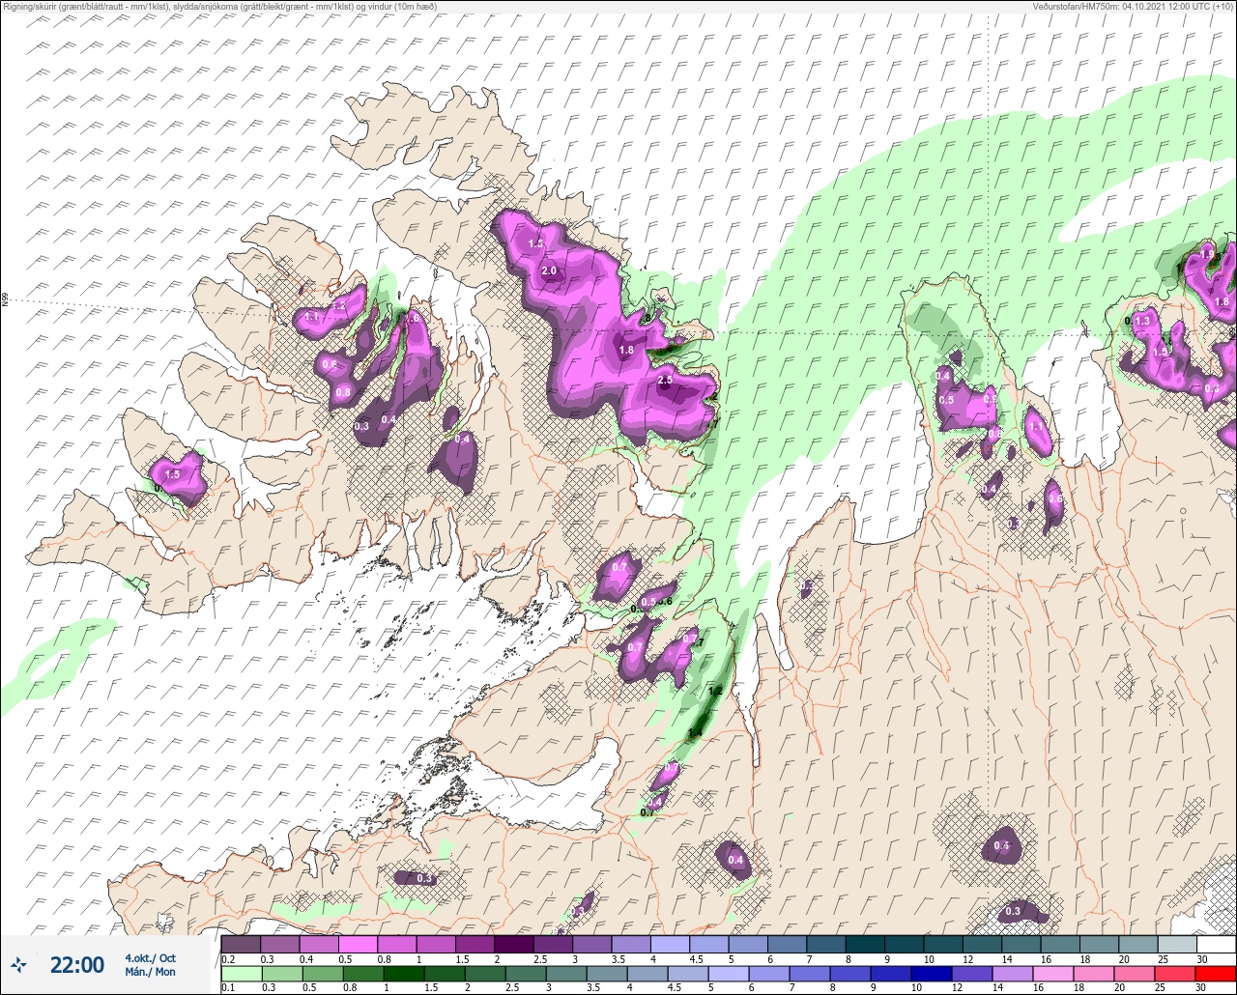This screenshot has height=995, width=1237.
Task: Click the 1.4 rain value on the map
Action: (x=694, y=734)
